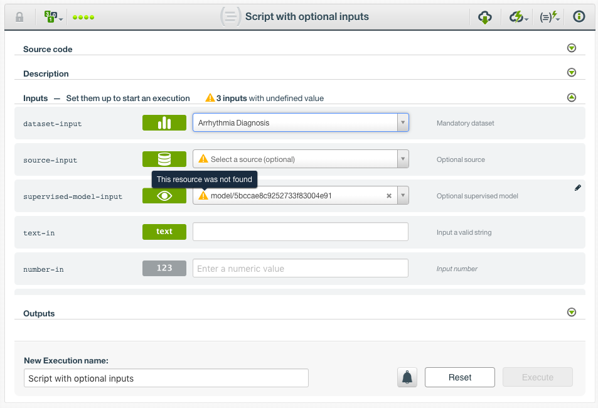Viewport: 598px width, 408px height.
Task: Click the warning triangle beside 3 inputs message
Action: [x=209, y=97]
